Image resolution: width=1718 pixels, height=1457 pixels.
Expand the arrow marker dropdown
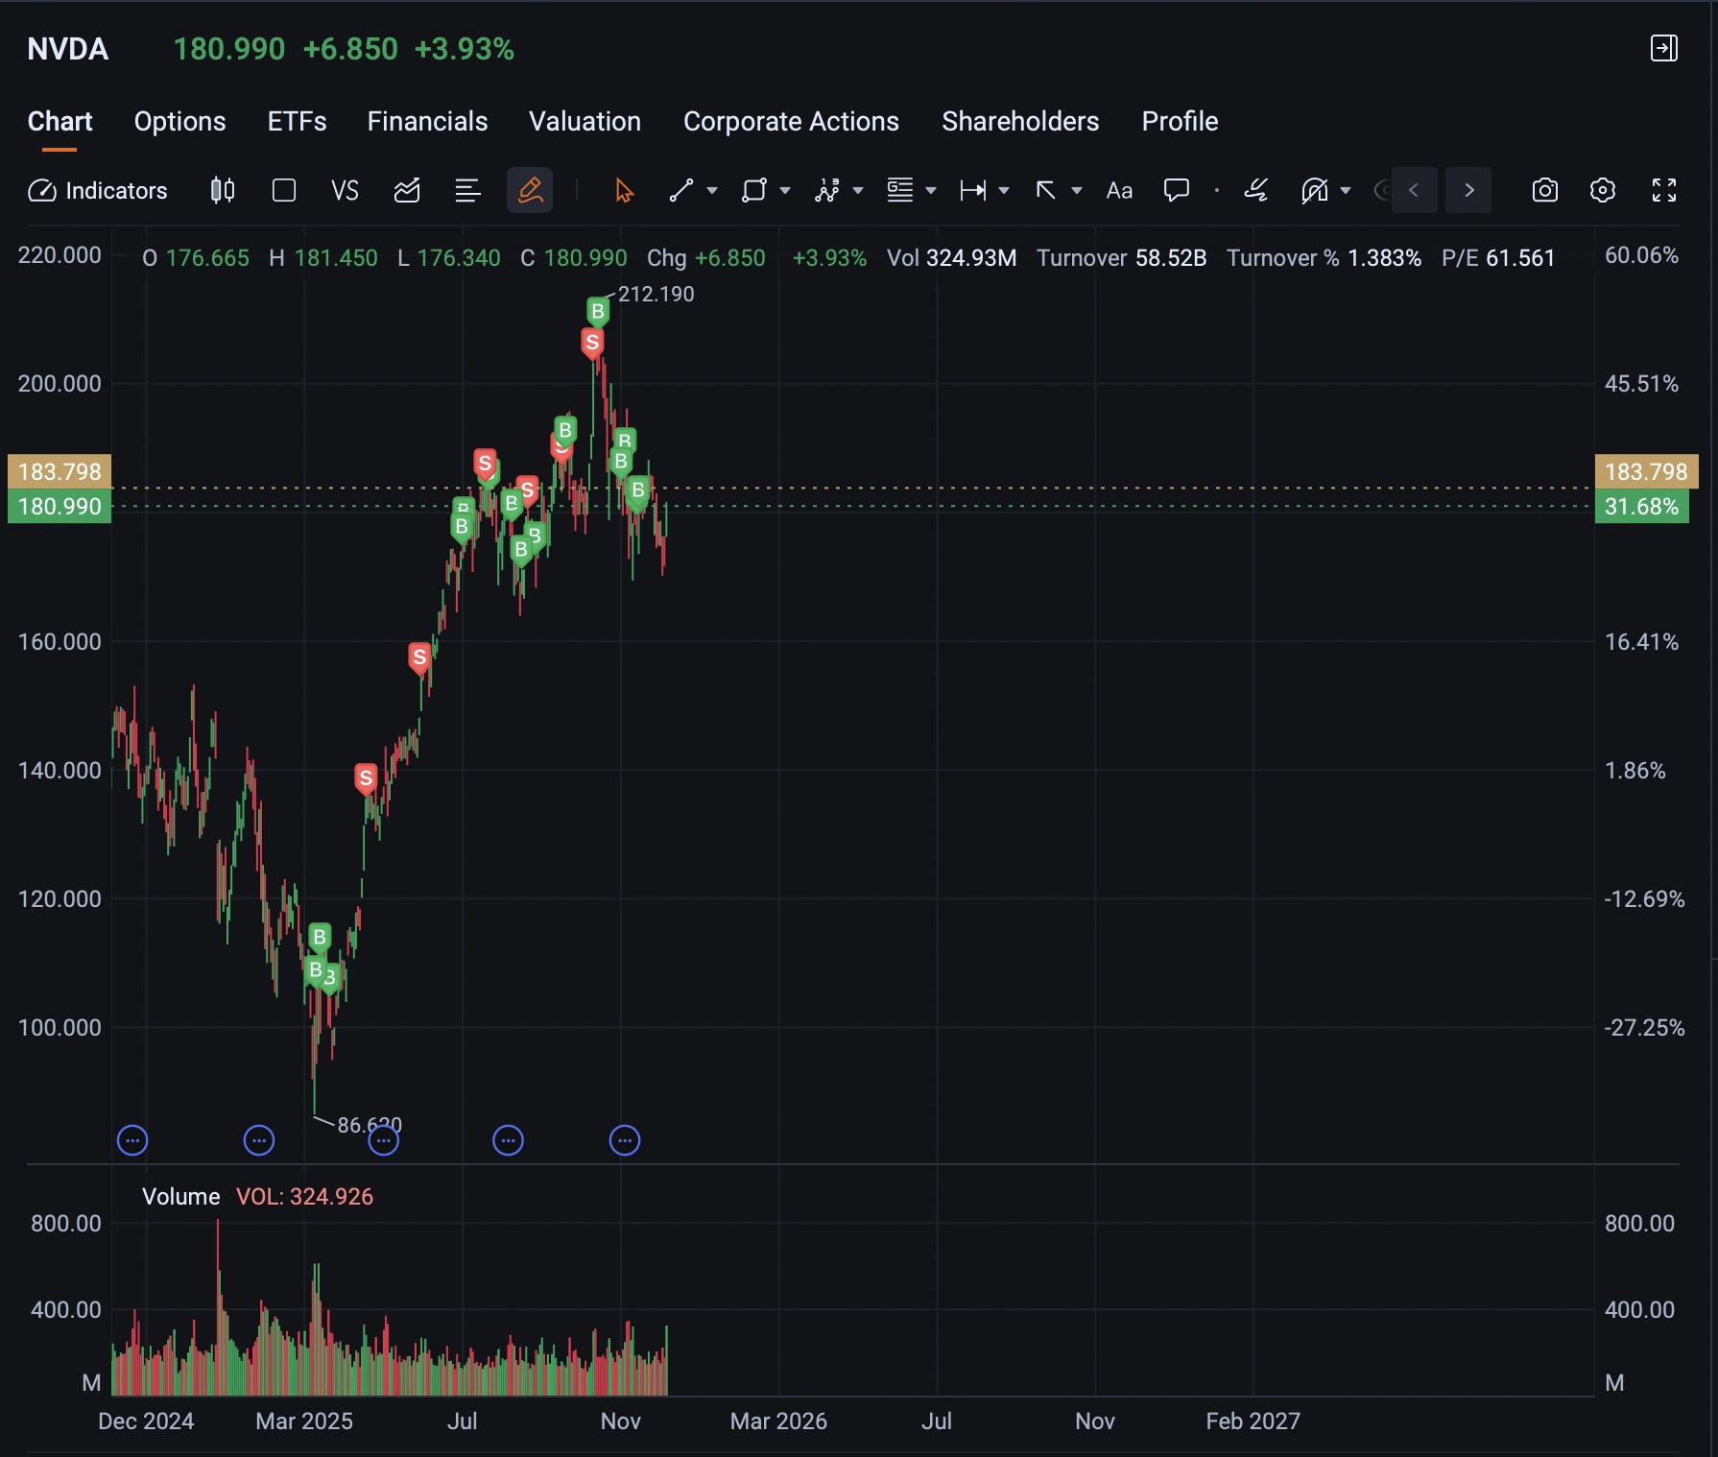click(1077, 191)
